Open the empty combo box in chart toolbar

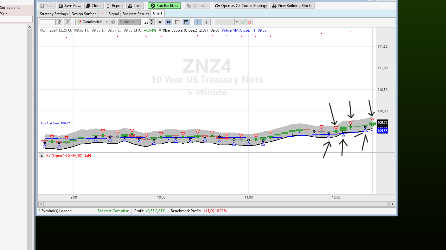(x=227, y=22)
